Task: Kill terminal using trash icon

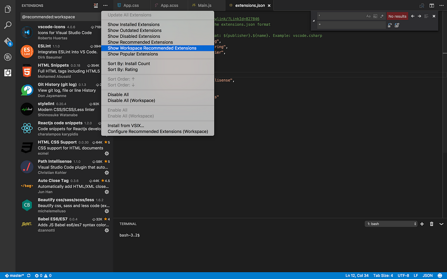Action: click(x=432, y=224)
